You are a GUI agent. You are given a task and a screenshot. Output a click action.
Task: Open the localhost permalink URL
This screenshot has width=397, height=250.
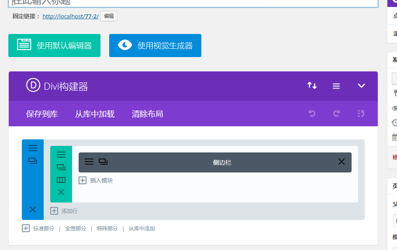[x=71, y=17]
